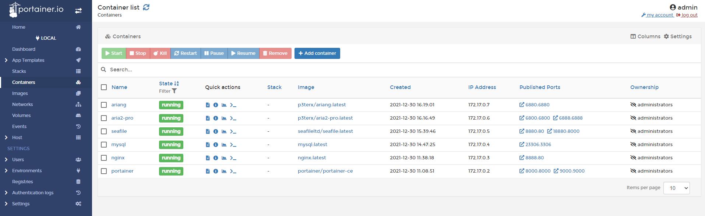Click the Volumes drive icon
The image size is (705, 216).
click(78, 115)
